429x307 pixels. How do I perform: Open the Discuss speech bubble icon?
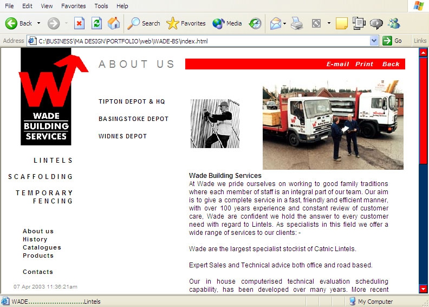click(x=376, y=24)
